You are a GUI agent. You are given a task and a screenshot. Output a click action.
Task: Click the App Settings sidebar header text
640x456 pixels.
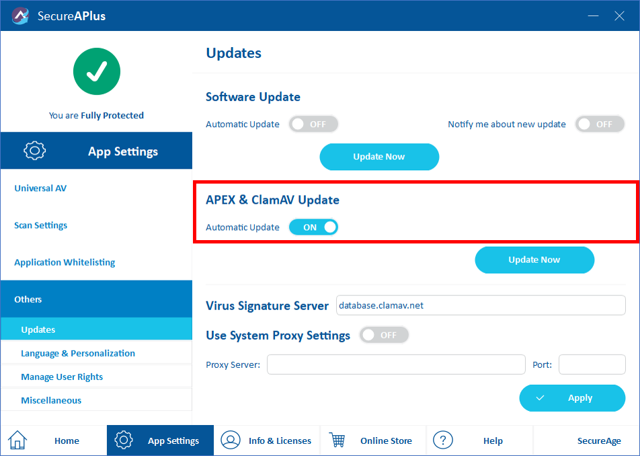[x=123, y=151]
